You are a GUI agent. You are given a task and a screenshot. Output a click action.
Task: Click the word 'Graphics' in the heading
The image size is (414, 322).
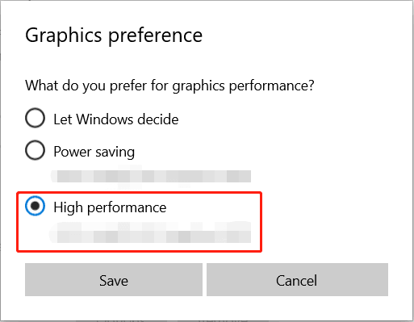(64, 36)
